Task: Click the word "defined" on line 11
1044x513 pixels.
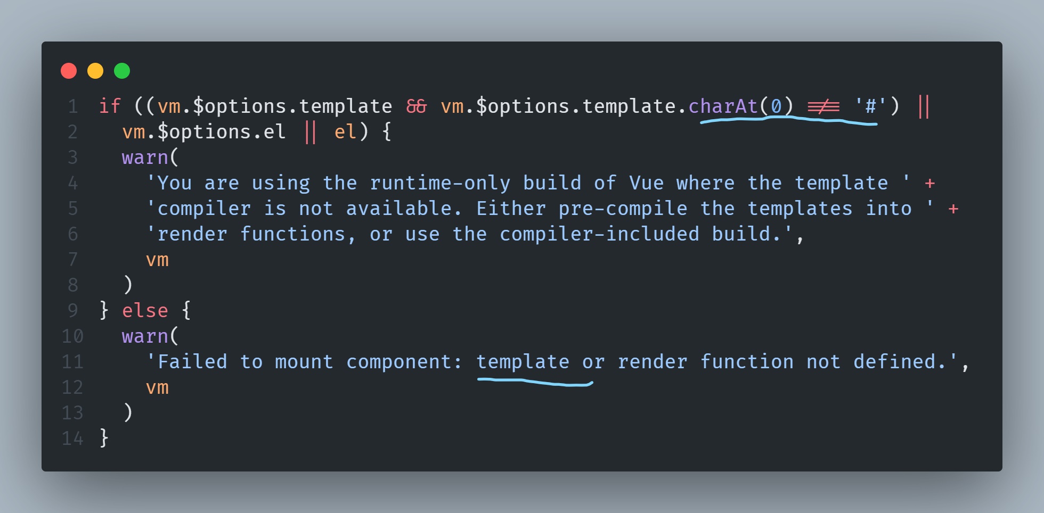Action: [894, 362]
